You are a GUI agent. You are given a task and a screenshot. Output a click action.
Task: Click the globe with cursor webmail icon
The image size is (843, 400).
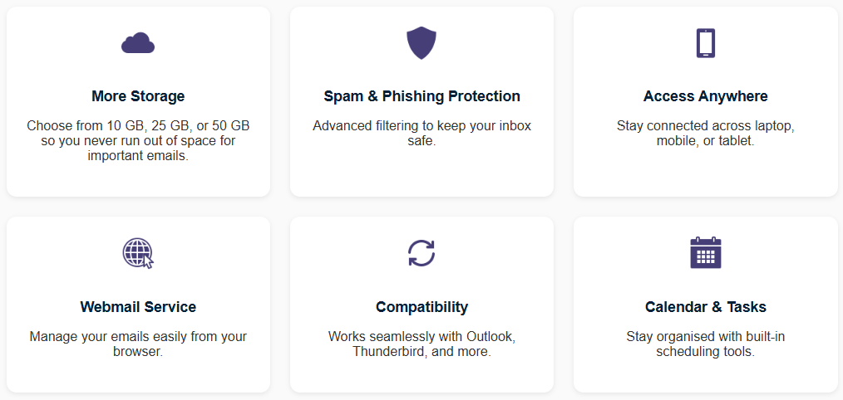pyautogui.click(x=138, y=253)
